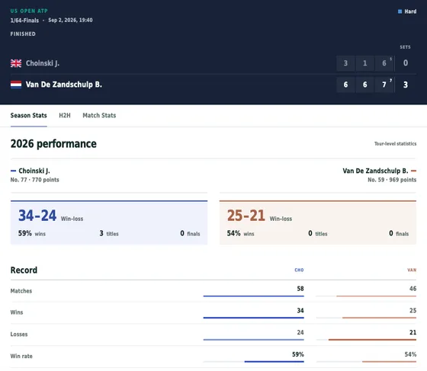Click the 2026 performance heading
The height and width of the screenshot is (371, 427).
pyautogui.click(x=53, y=144)
